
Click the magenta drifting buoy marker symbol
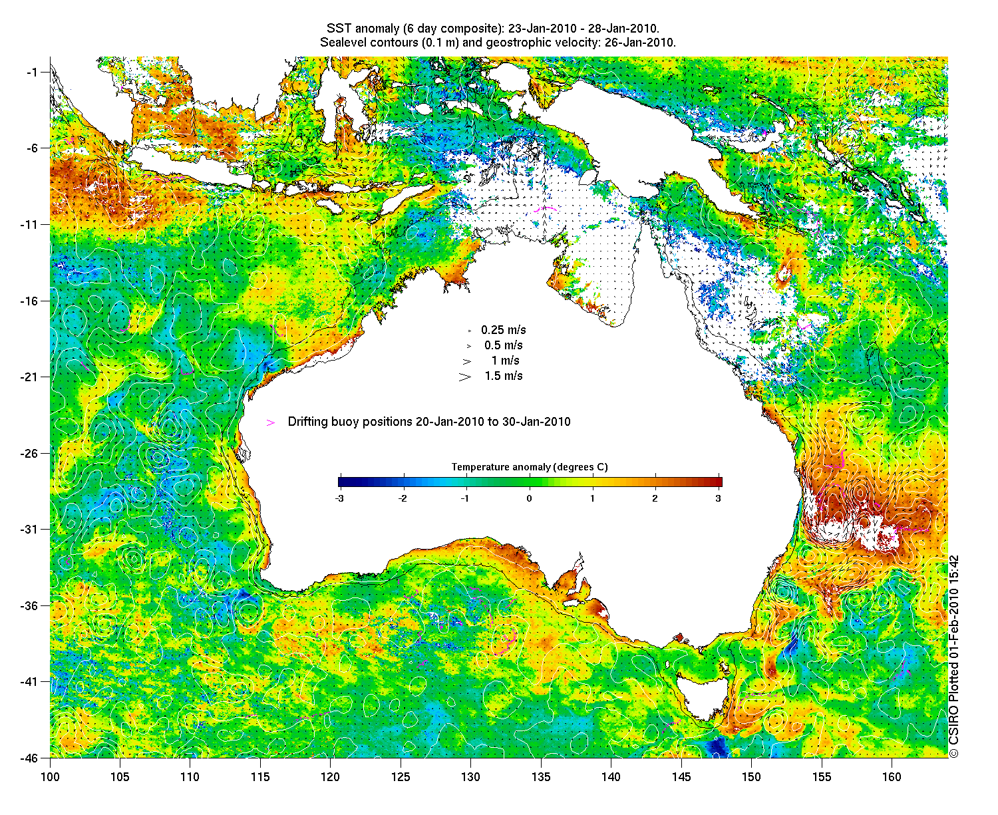tap(271, 422)
